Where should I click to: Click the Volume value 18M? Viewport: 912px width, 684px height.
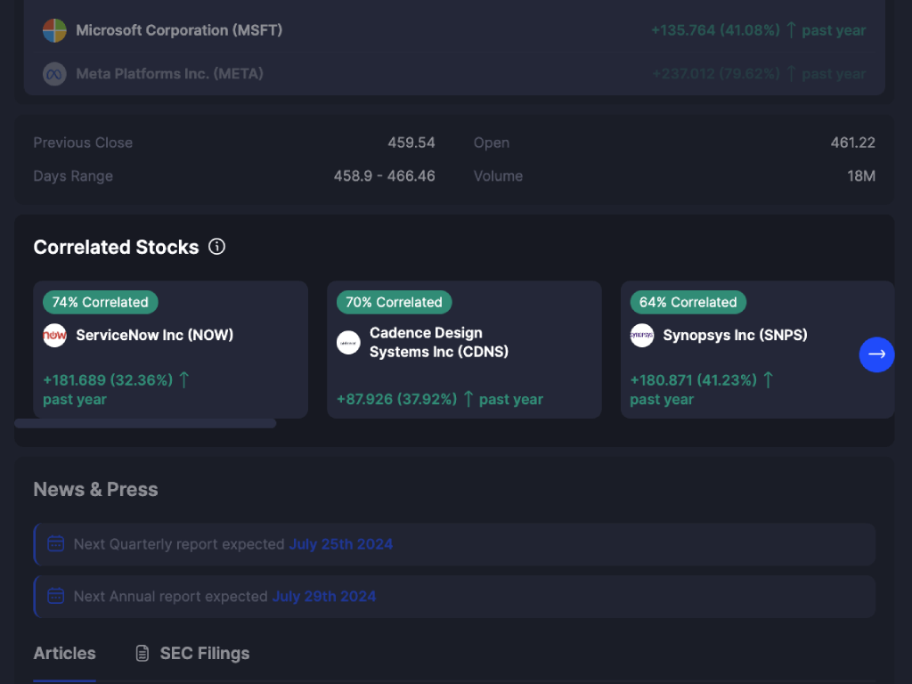pos(861,175)
